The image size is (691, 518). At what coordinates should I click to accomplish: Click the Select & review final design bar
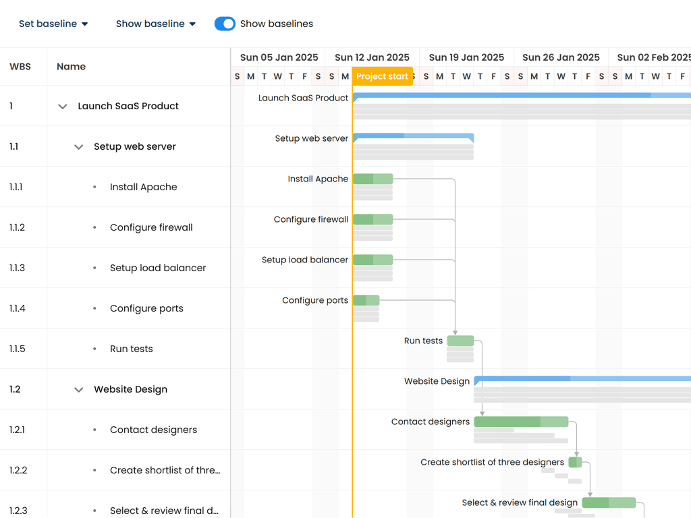[609, 502]
